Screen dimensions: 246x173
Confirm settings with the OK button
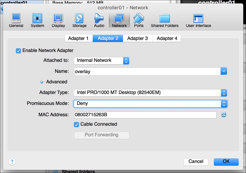[x=226, y=162]
